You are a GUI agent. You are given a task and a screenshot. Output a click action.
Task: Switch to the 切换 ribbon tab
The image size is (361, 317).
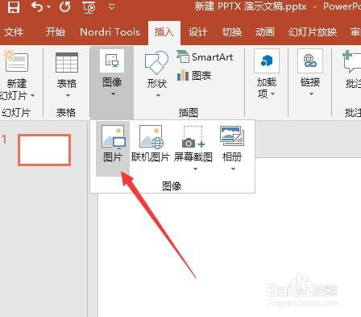coord(232,32)
